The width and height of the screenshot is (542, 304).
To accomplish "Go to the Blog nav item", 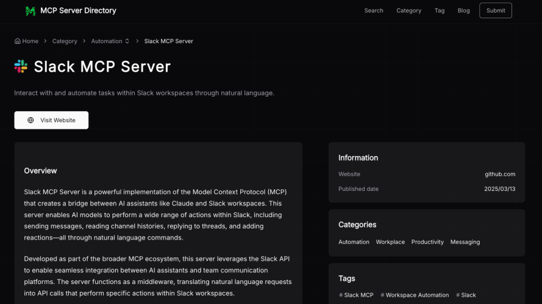I will tap(463, 11).
